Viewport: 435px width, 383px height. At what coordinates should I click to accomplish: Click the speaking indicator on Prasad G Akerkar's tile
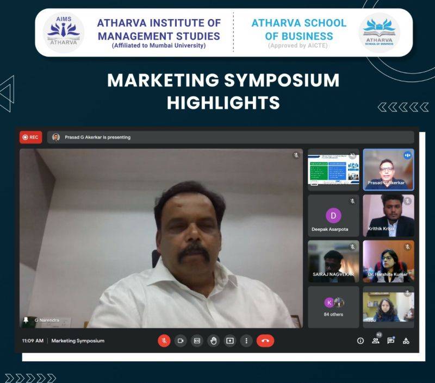coord(407,155)
